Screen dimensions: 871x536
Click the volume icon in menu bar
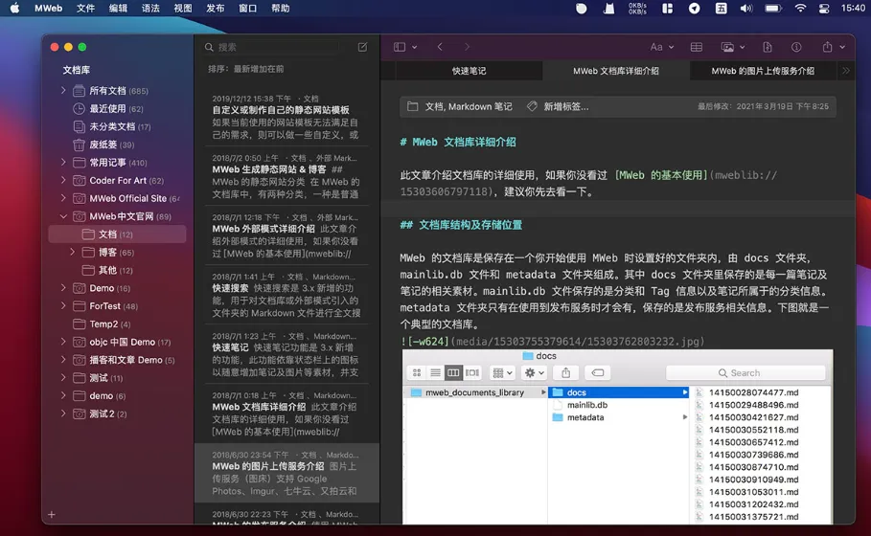[x=746, y=9]
